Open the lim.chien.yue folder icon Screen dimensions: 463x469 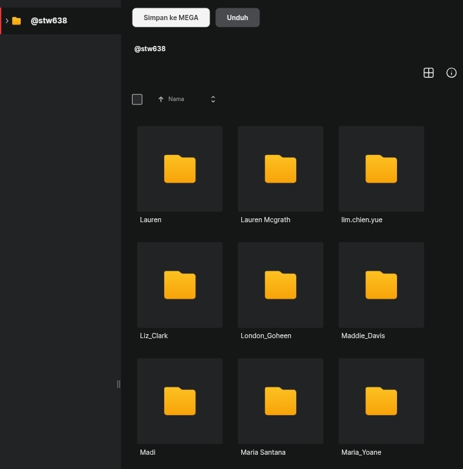point(382,168)
